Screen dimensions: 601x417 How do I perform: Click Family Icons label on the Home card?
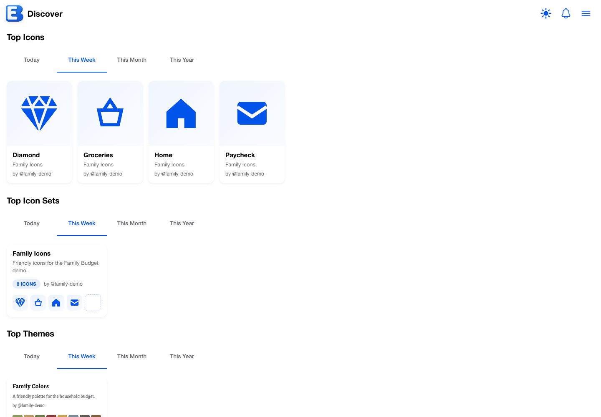pyautogui.click(x=169, y=165)
